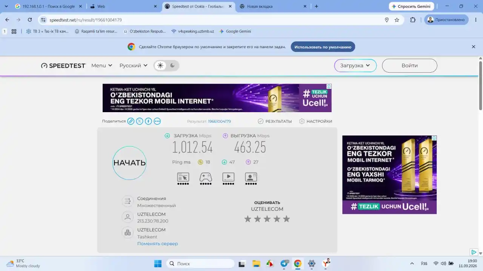Click Поменять сервер link

(157, 244)
